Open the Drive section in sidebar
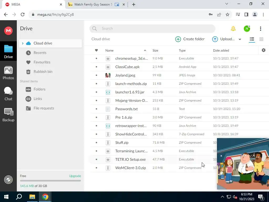 (x=8, y=51)
